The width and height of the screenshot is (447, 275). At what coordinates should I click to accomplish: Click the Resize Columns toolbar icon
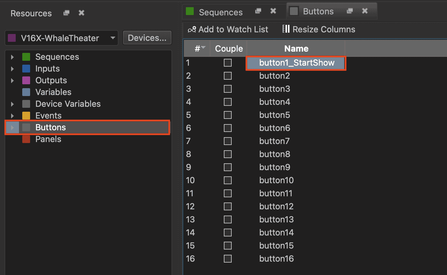(x=286, y=29)
